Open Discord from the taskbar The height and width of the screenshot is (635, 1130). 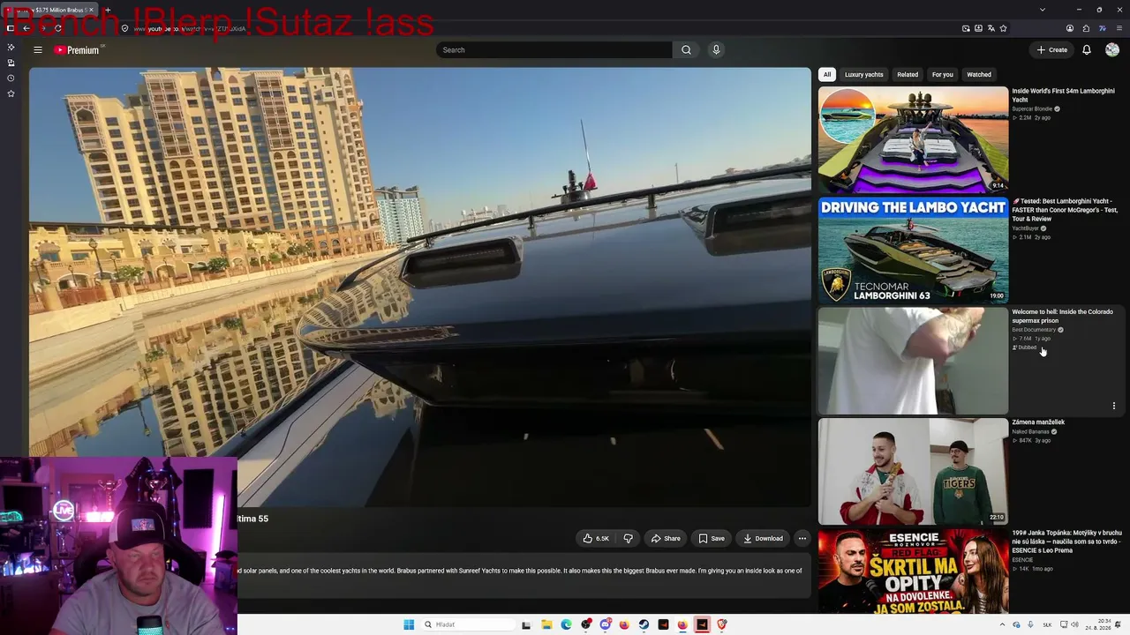click(x=606, y=624)
